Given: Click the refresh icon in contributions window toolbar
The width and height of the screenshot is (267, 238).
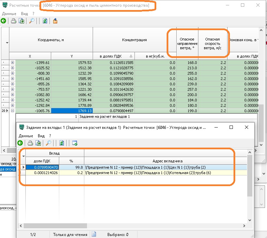Looking at the screenshot, I should (x=62, y=143).
